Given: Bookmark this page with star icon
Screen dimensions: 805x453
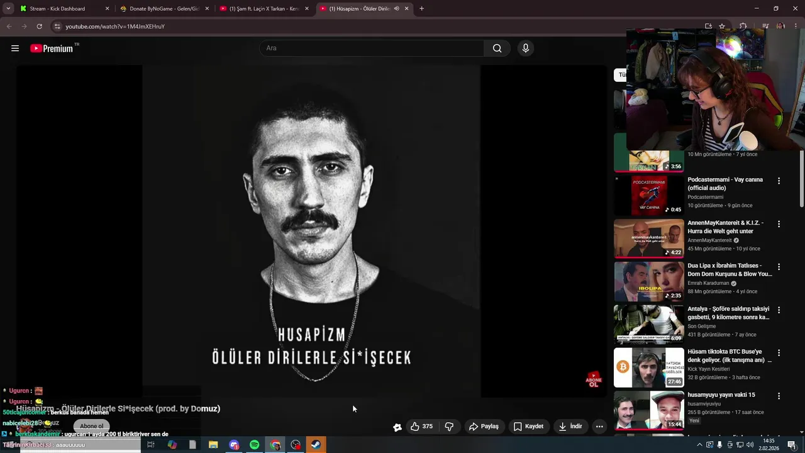Looking at the screenshot, I should [722, 26].
